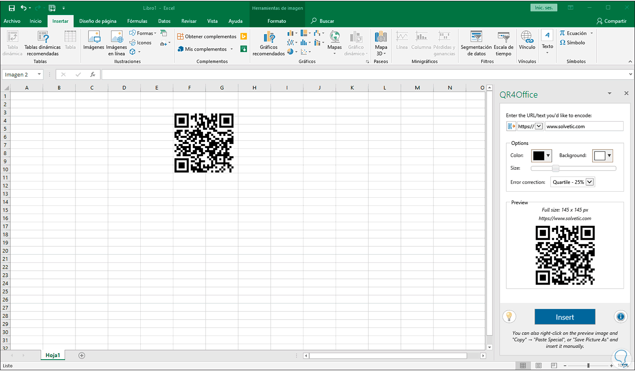Open the Mapas chart dropdown
635x371 pixels.
334,53
